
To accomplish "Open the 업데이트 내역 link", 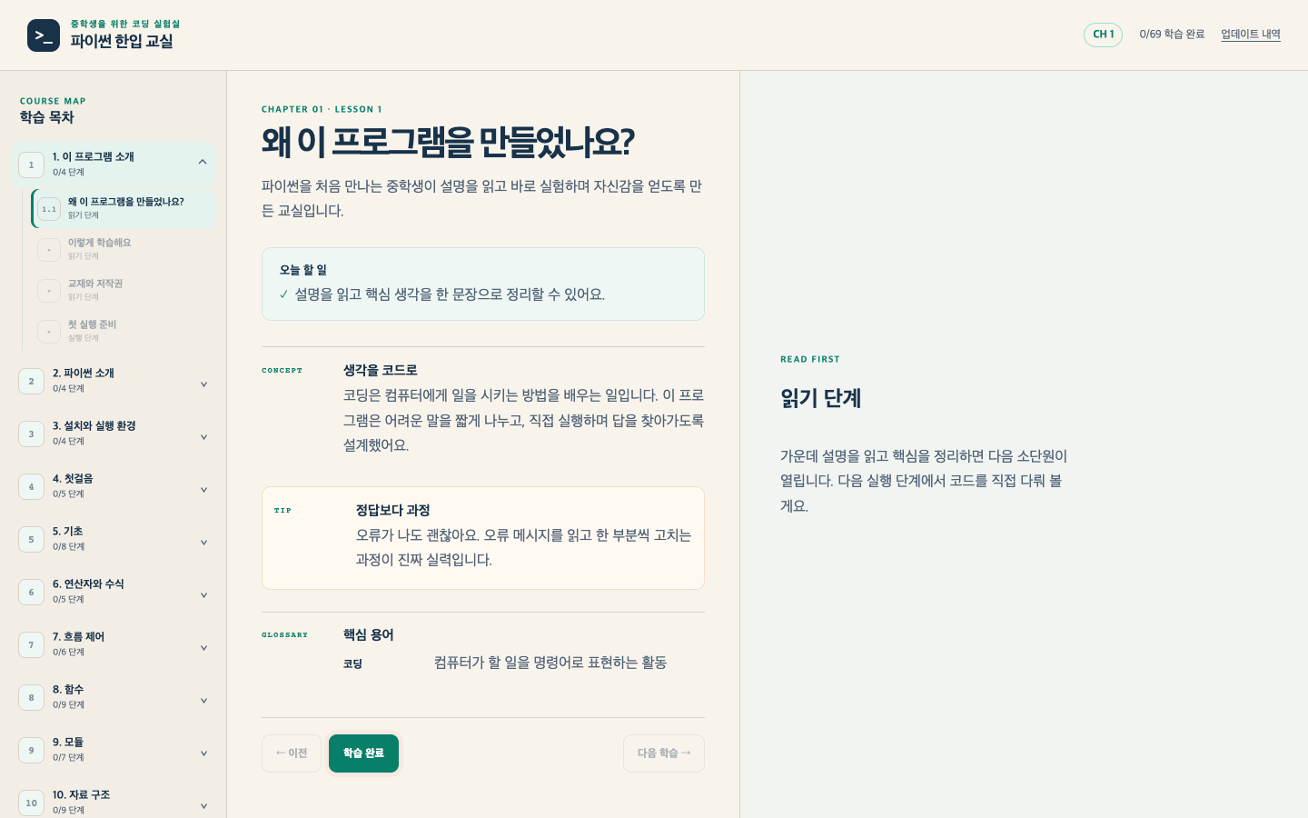I will pos(1251,35).
